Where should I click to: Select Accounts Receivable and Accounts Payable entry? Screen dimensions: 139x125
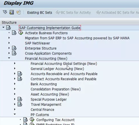click(64, 74)
